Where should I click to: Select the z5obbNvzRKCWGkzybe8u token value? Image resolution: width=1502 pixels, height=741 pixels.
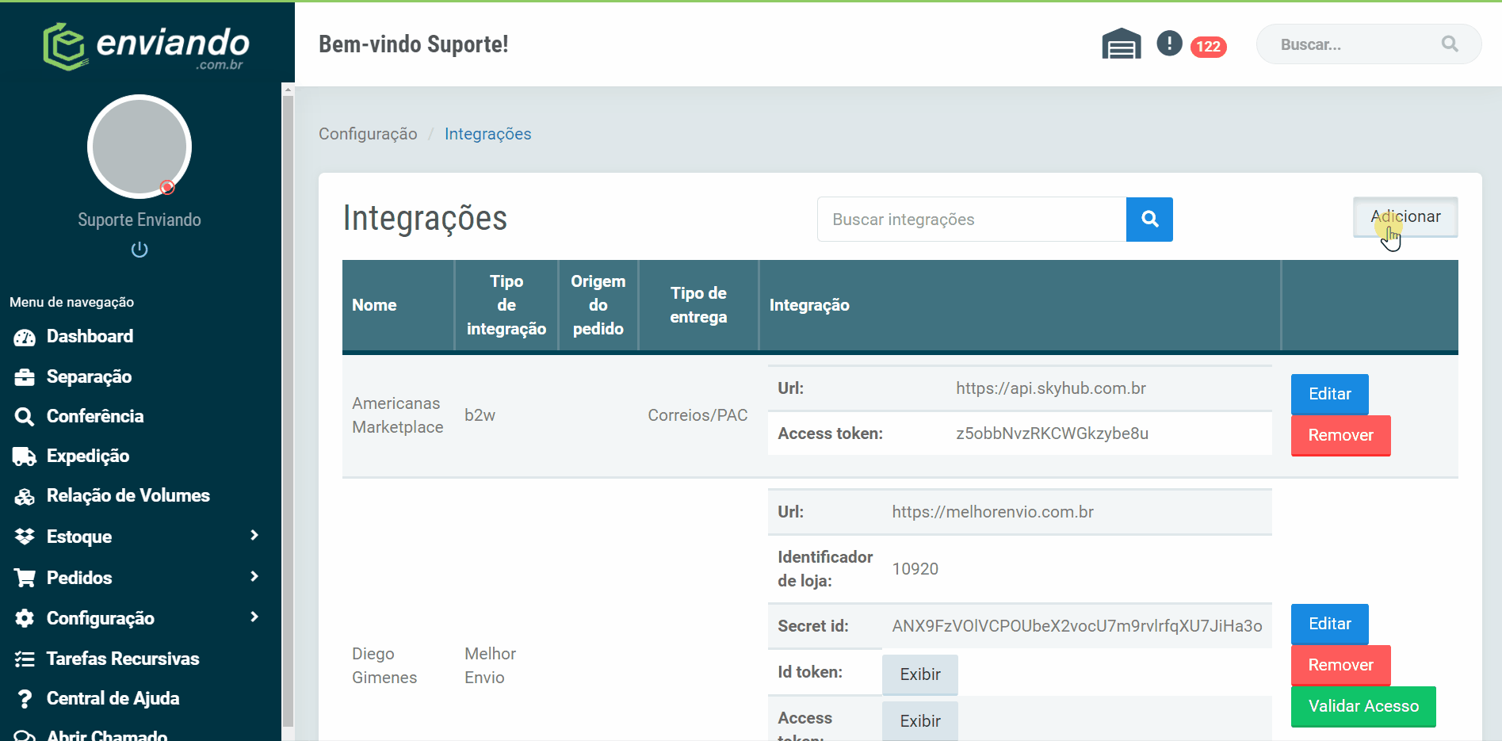[1052, 434]
